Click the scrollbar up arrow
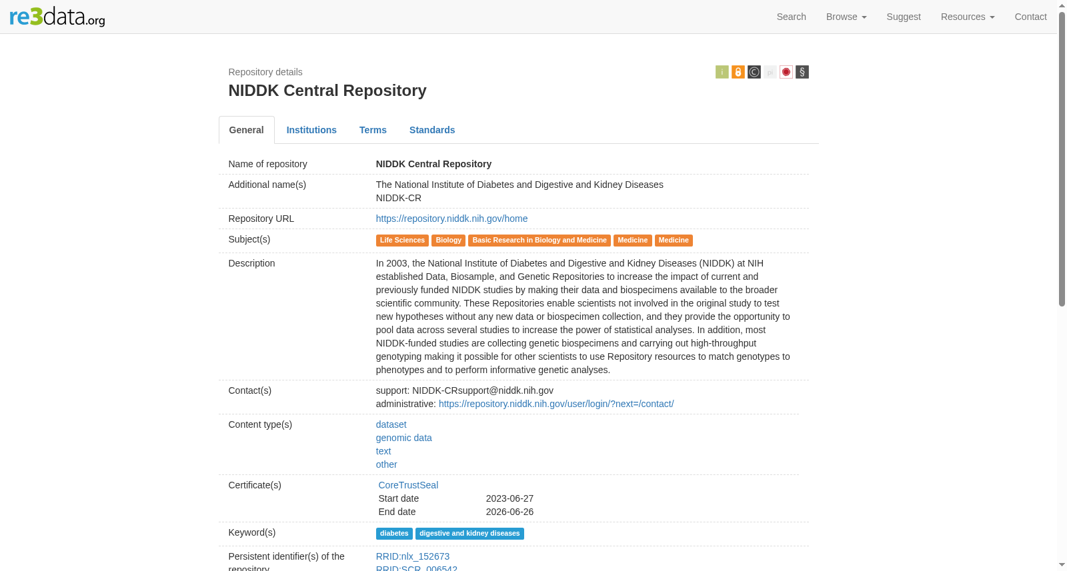The width and height of the screenshot is (1067, 571). (x=1062, y=5)
